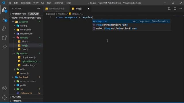Open the Help menu

68,3
